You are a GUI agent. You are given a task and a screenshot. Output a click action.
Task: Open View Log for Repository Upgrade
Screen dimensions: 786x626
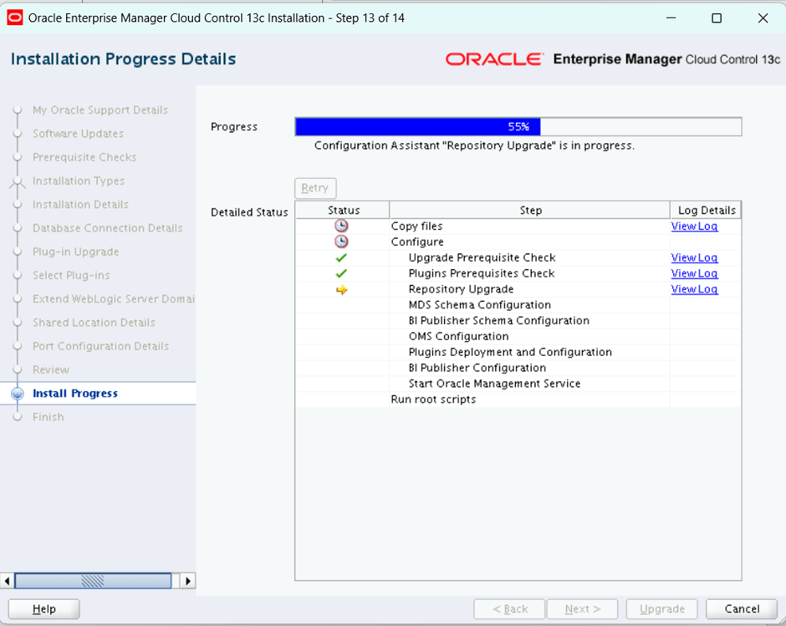694,289
